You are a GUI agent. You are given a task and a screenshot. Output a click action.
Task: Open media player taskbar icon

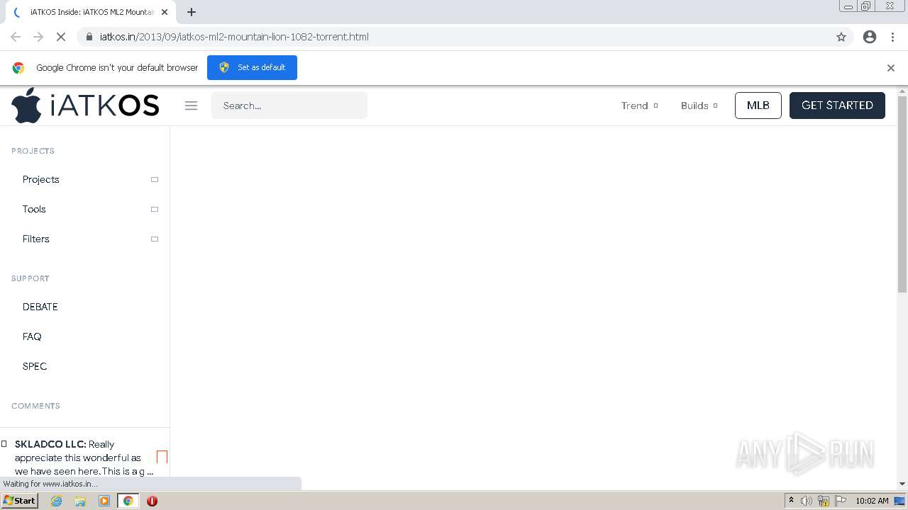click(104, 501)
